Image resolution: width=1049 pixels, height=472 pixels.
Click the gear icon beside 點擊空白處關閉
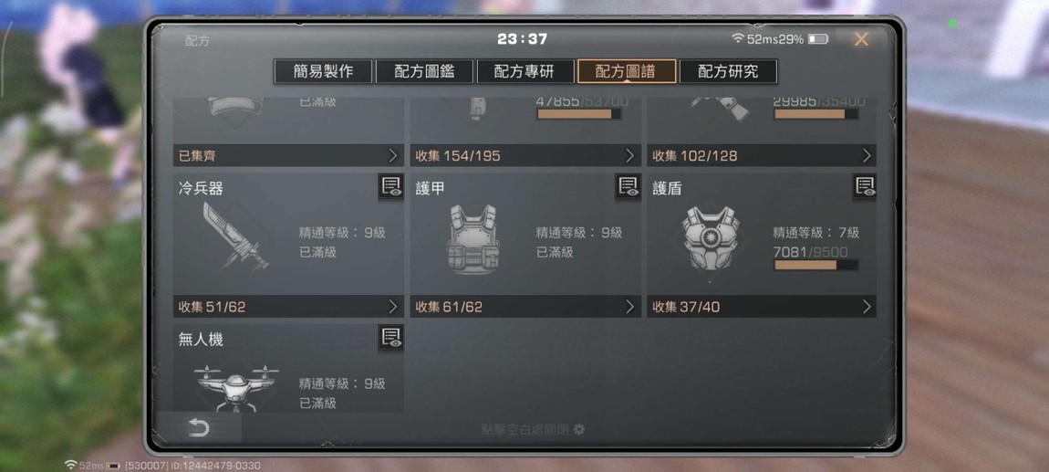(579, 429)
